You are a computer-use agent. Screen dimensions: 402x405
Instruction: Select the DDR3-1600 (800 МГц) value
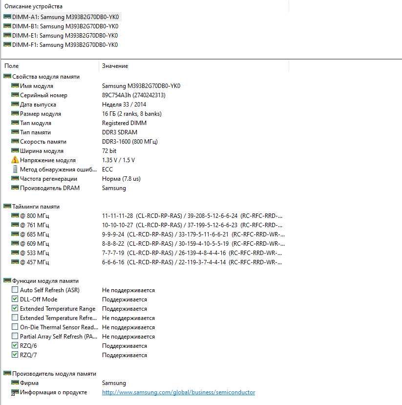point(129,142)
